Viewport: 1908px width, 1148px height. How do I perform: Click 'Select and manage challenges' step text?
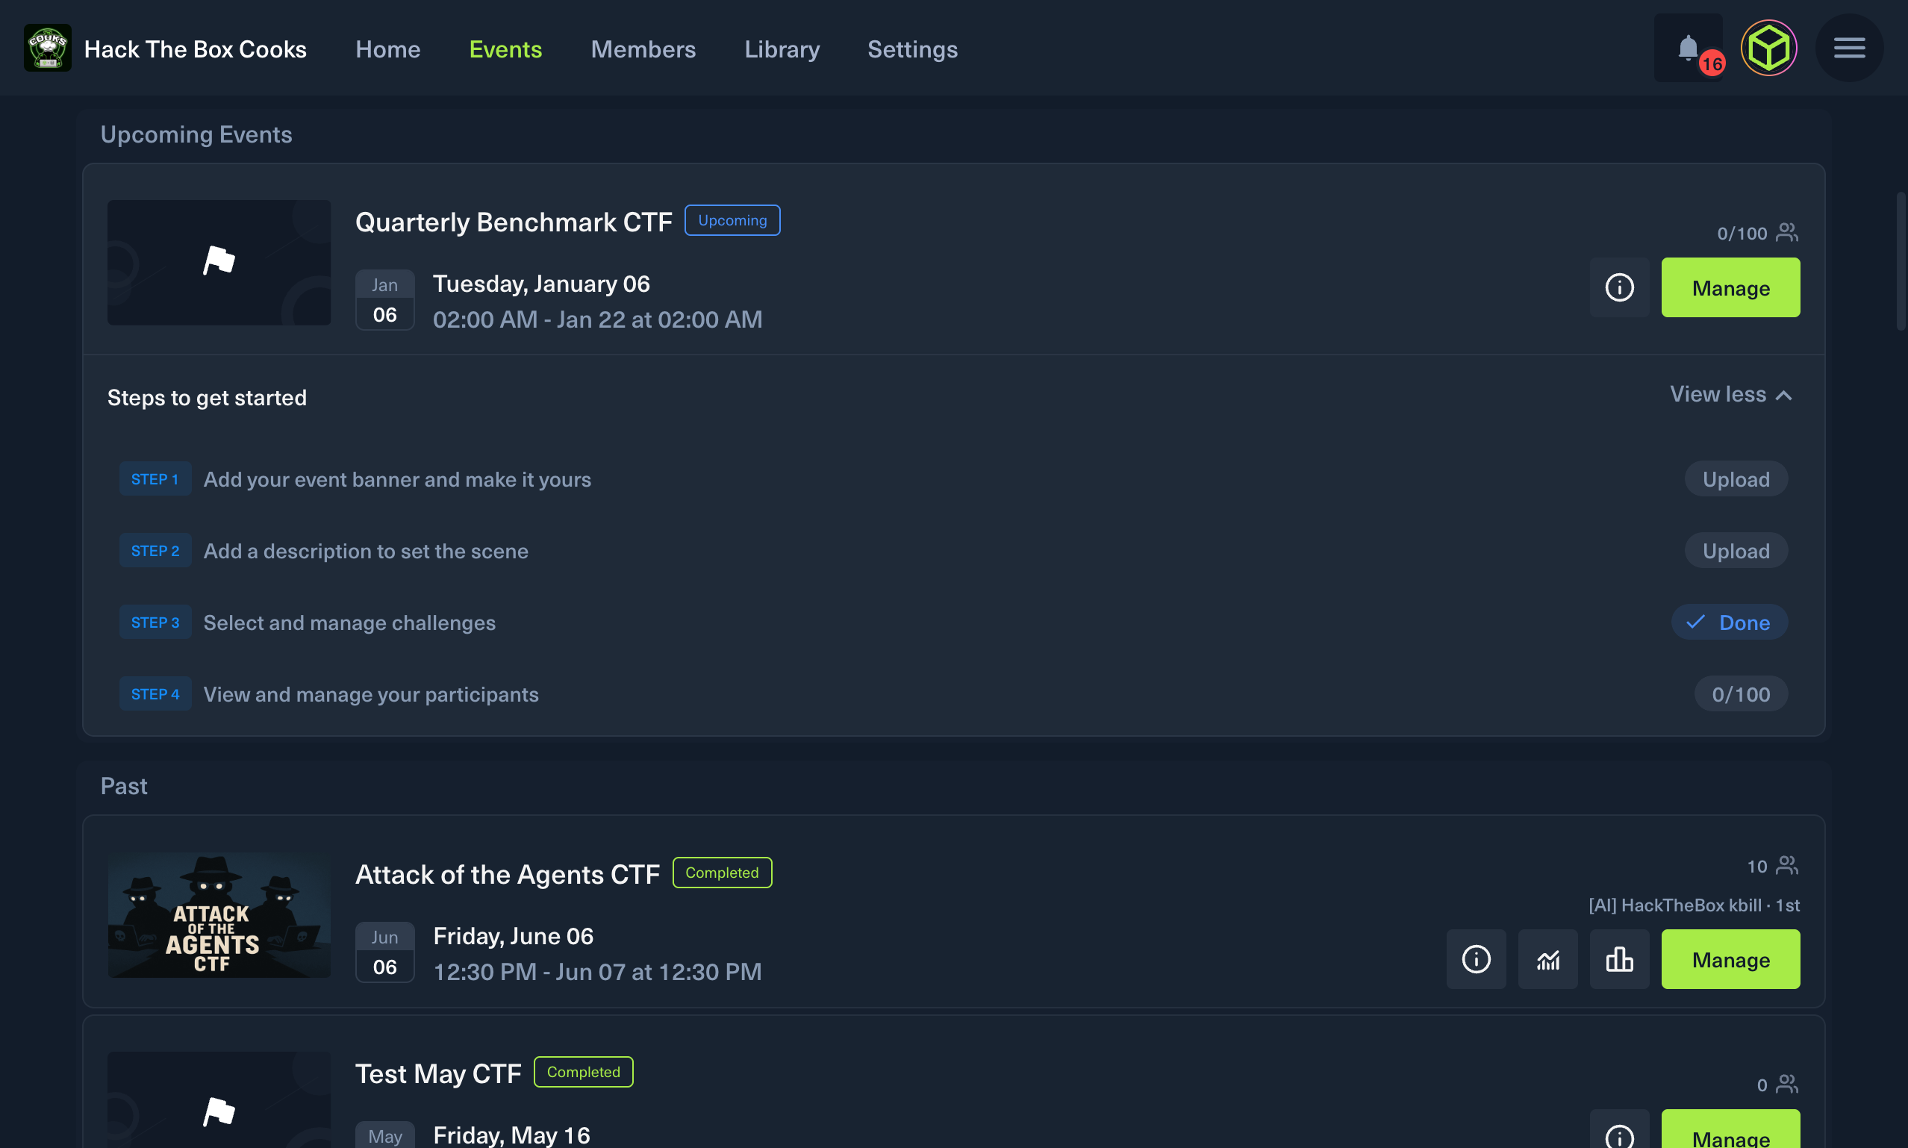[349, 623]
